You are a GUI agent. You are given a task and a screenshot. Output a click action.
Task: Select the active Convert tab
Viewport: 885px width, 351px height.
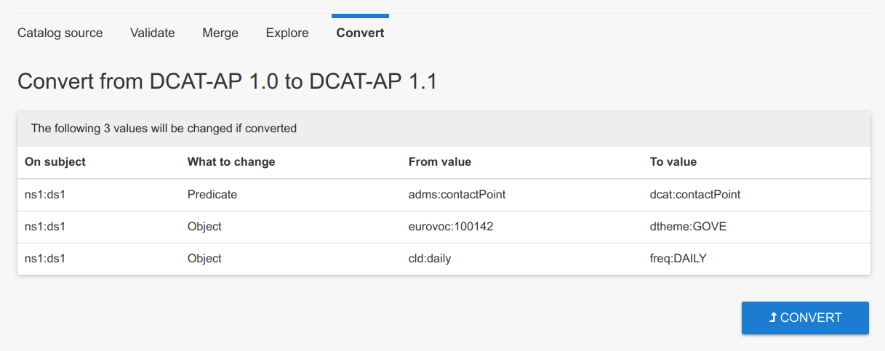(360, 33)
